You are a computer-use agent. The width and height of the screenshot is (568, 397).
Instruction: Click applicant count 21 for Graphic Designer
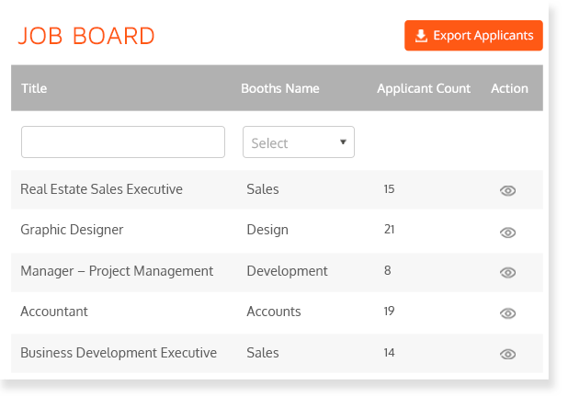pos(389,230)
